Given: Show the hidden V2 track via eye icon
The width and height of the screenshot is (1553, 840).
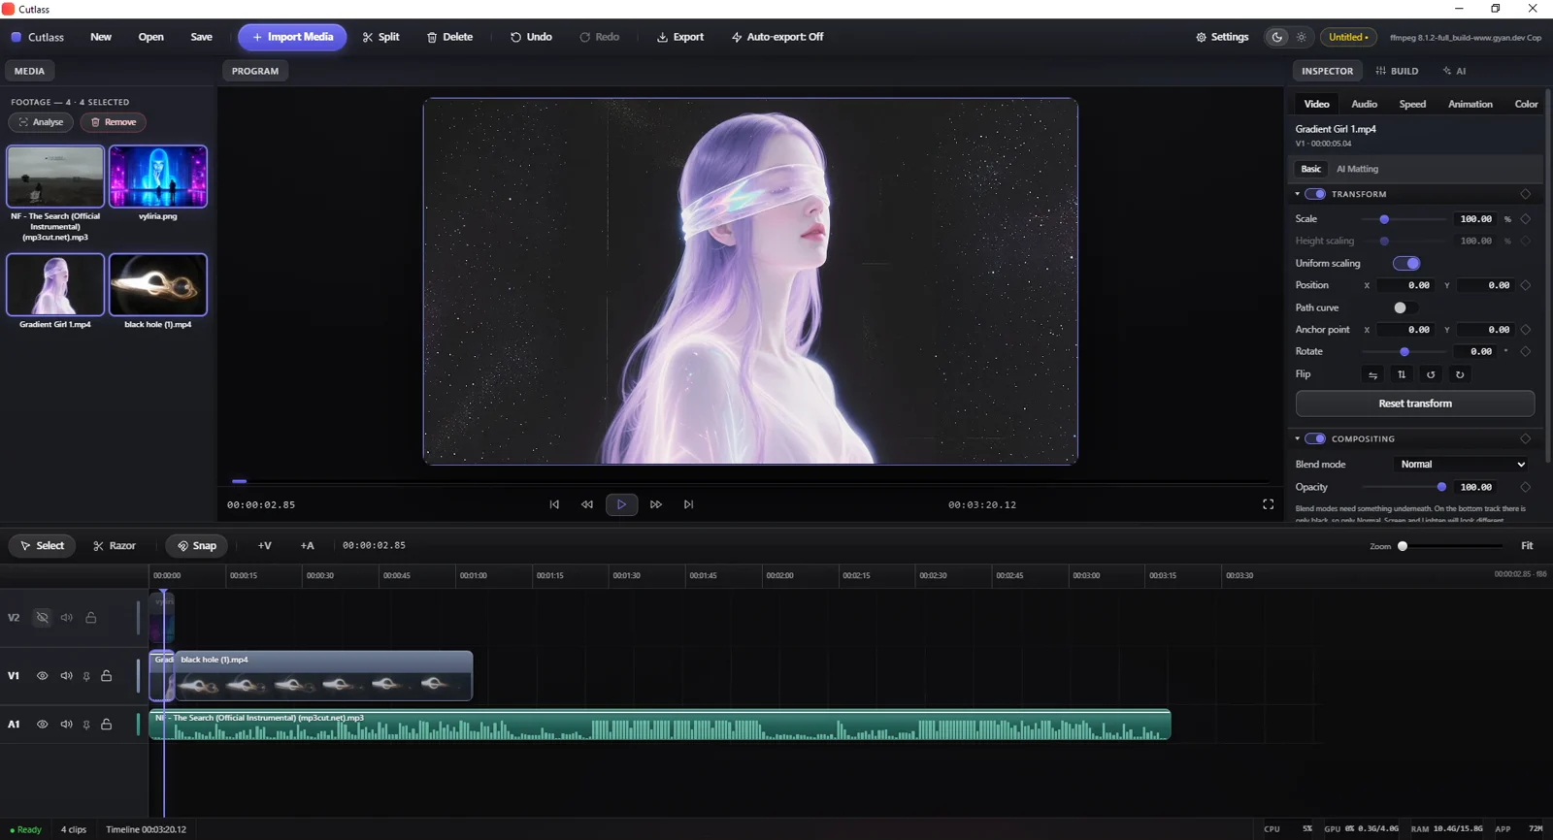Looking at the screenshot, I should pos(42,618).
